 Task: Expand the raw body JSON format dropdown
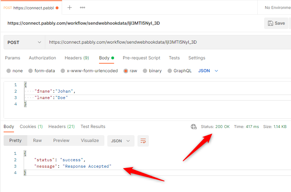coord(208,71)
